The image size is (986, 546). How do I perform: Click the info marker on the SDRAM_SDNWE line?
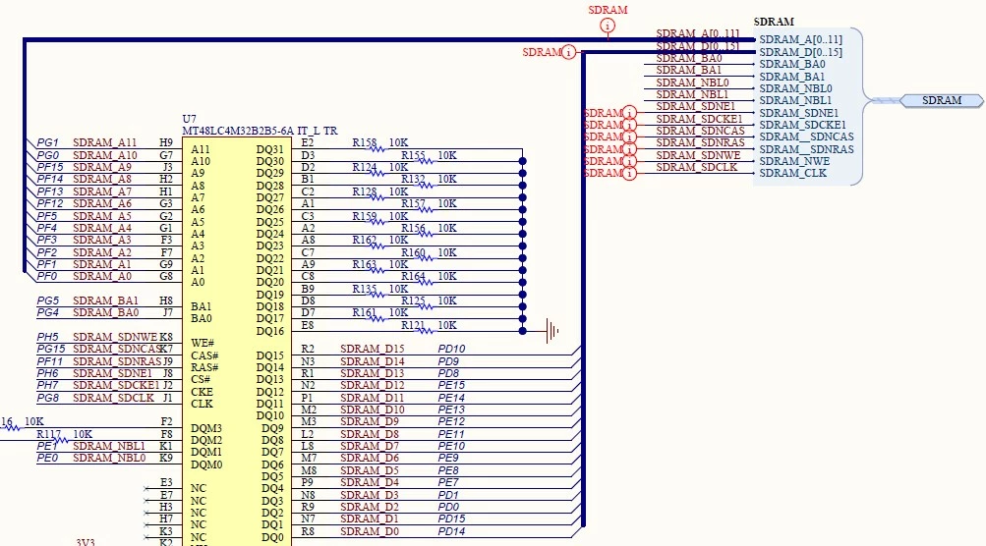(629, 161)
